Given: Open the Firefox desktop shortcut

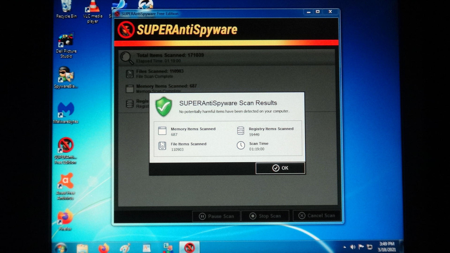Looking at the screenshot, I should pyautogui.click(x=65, y=220).
